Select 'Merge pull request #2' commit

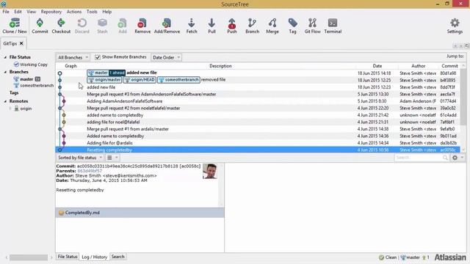point(258,108)
